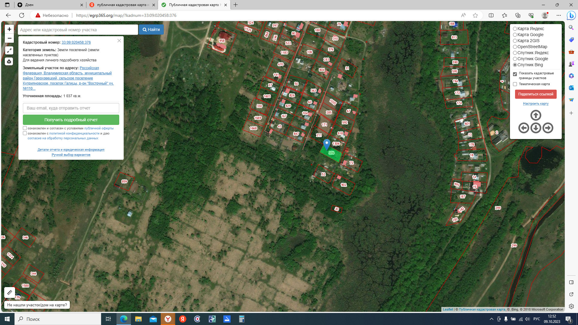
Task: Click the Найти search button
Action: point(151,29)
